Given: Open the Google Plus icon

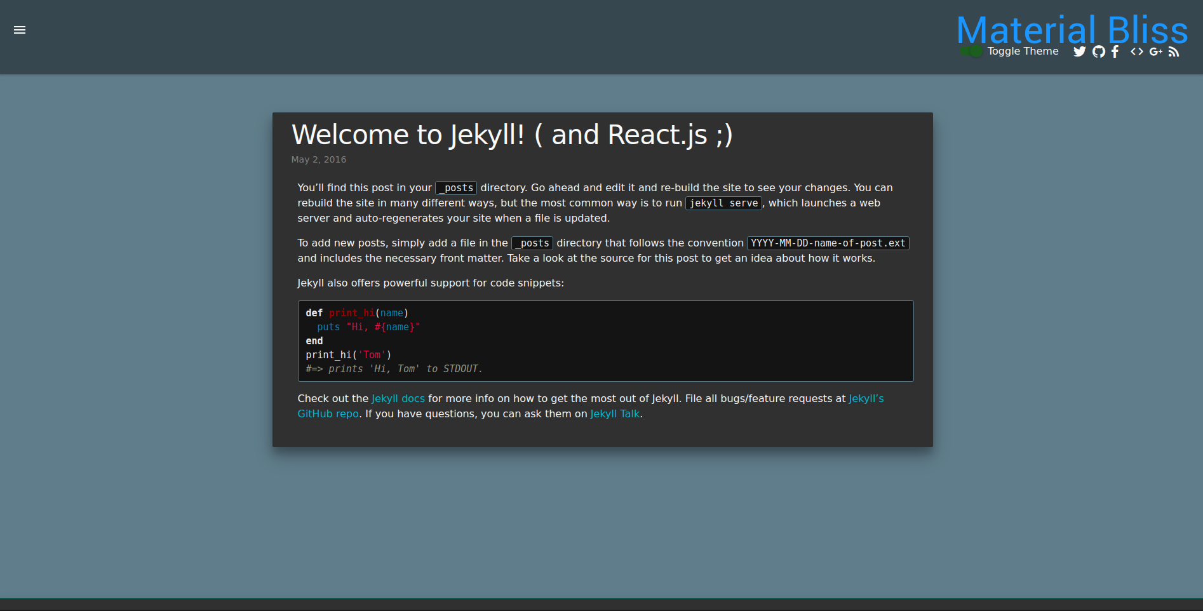Looking at the screenshot, I should 1156,51.
